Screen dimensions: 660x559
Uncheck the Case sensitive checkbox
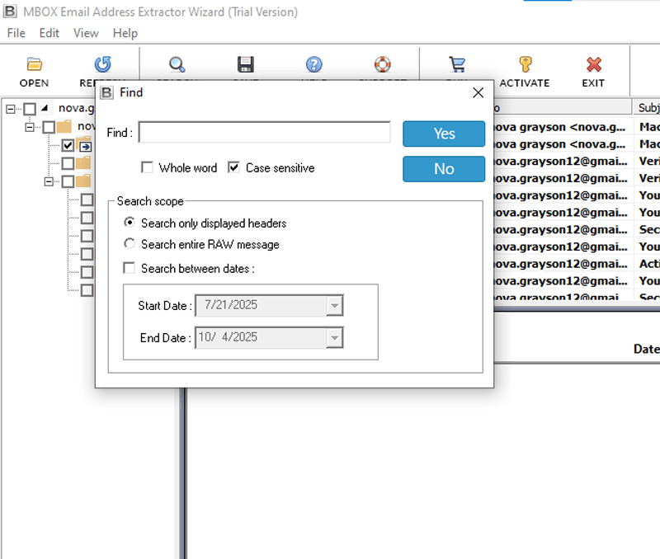[234, 168]
